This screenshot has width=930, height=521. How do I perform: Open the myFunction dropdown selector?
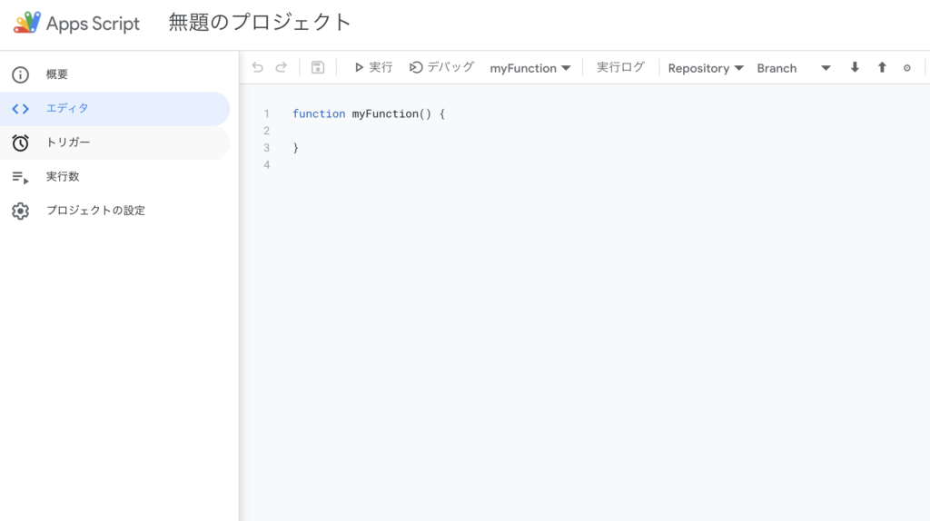(530, 68)
